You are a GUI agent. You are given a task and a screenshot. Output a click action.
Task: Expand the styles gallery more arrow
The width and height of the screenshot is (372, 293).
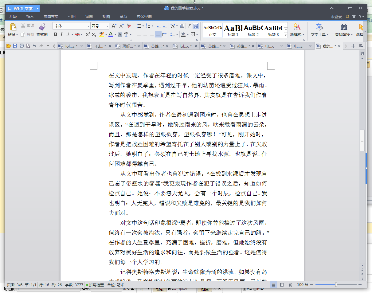(286, 35)
